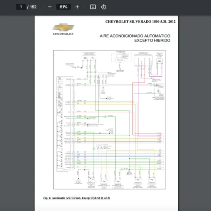
Task: Click the ambient light sensor on diagram right
Action: pos(159,90)
